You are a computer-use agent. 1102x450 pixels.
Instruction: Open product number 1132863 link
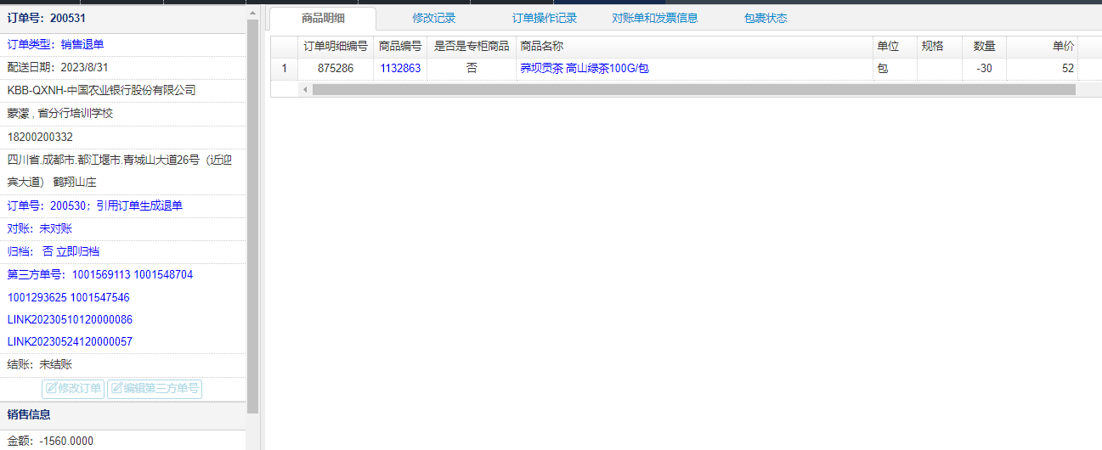(400, 69)
